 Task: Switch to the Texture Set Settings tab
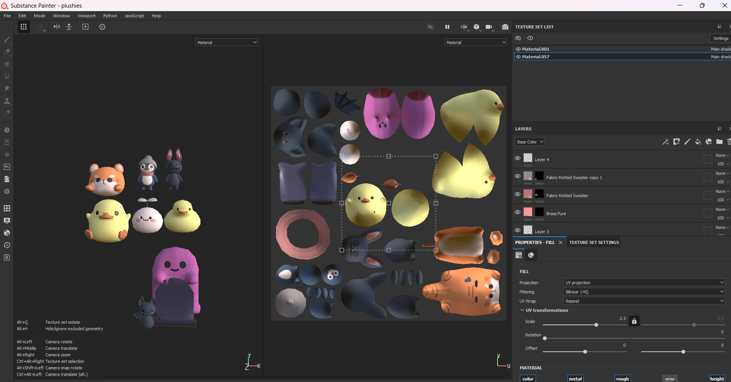tap(594, 242)
